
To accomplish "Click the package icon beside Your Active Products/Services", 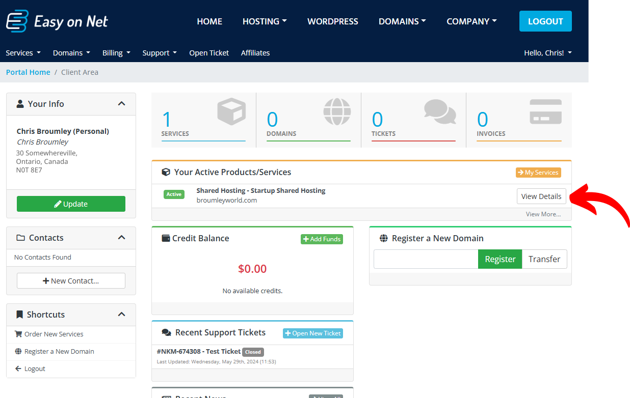I will coord(166,172).
